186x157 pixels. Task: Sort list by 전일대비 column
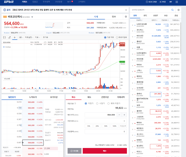coord(165,20)
